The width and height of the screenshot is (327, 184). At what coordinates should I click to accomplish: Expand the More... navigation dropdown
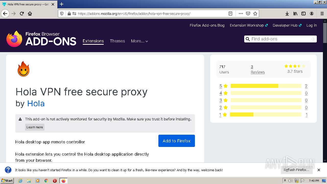[x=139, y=41]
